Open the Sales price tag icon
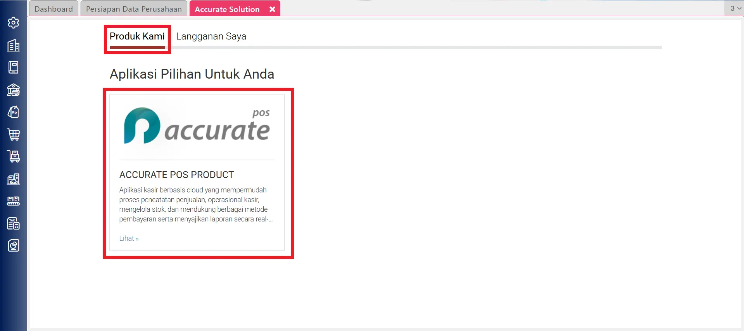 13,112
